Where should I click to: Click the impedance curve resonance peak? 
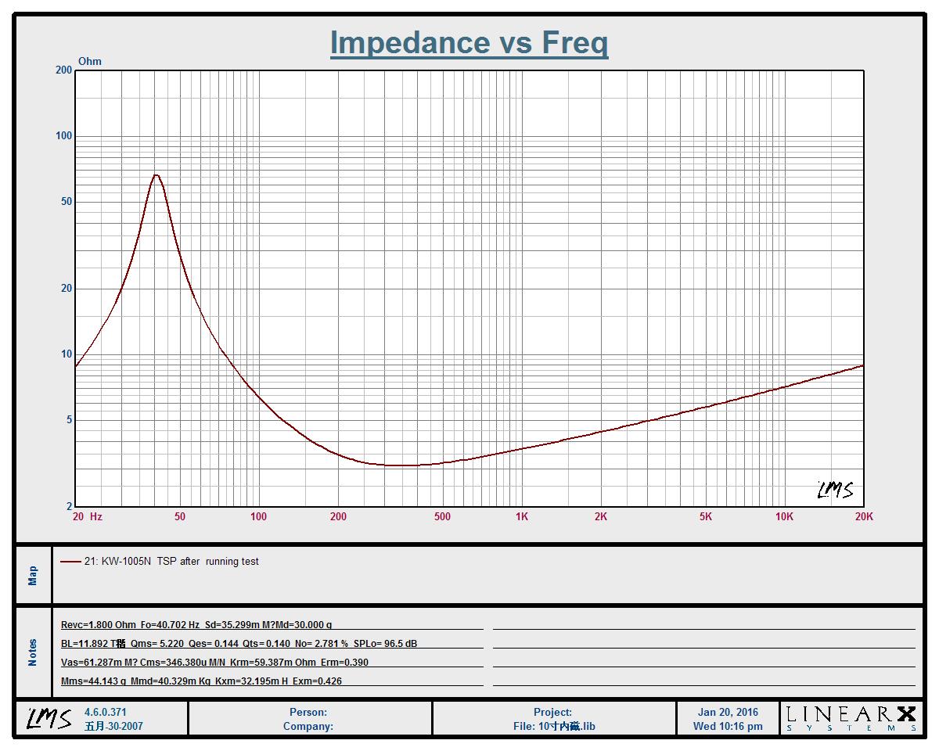coord(156,175)
